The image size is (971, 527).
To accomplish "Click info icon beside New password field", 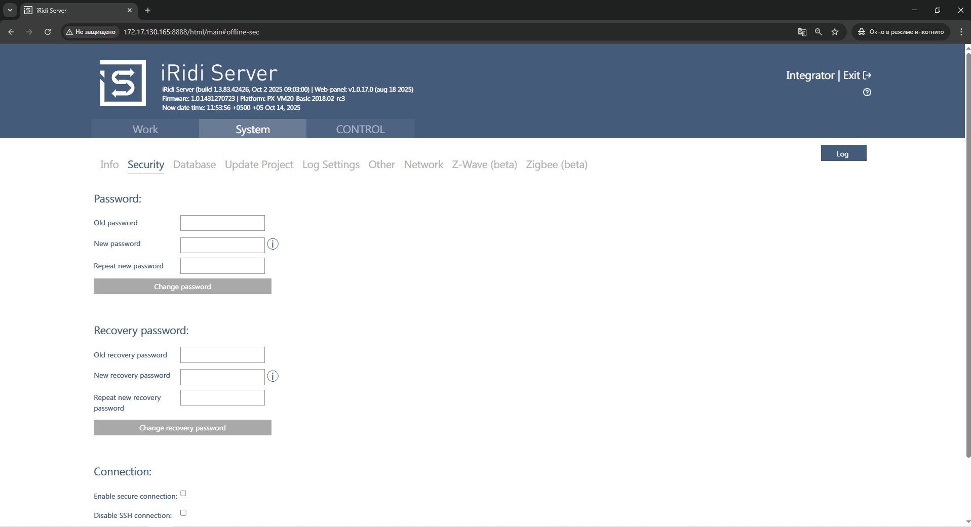I will pos(273,245).
